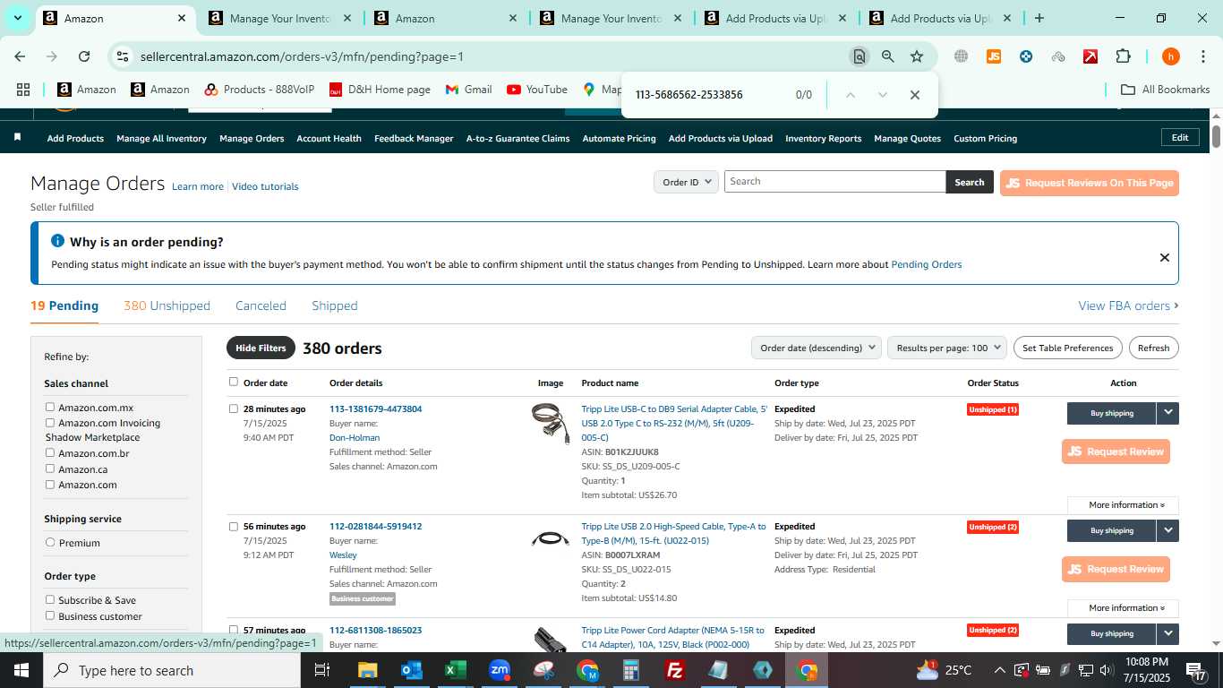Bookmark this page with the star icon

click(917, 56)
